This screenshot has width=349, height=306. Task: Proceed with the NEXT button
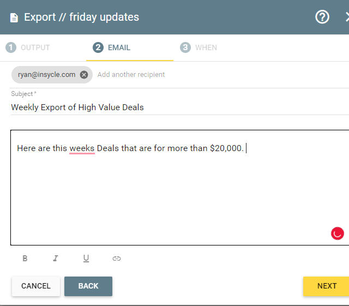326,286
